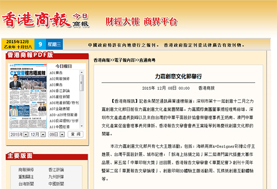Select A06地產新聞/特刊 list entry
This screenshot has height=189, width=277.
coord(64,103)
